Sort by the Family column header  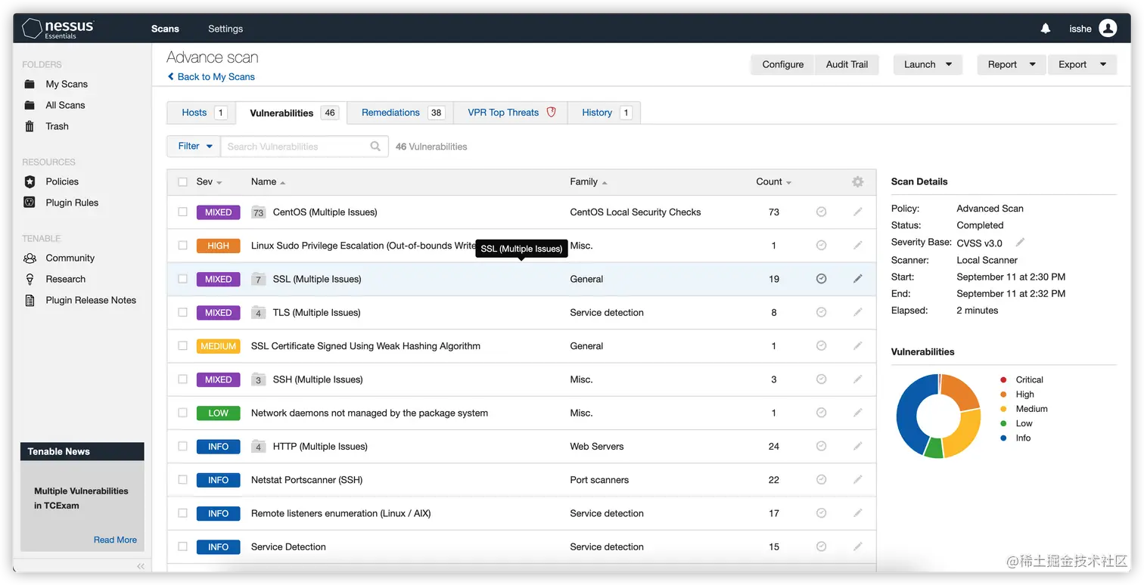589,181
